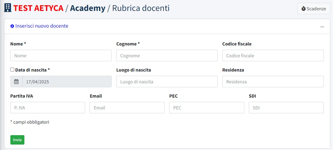Focus the Nome text field
The width and height of the screenshot is (333, 150).
(61, 55)
